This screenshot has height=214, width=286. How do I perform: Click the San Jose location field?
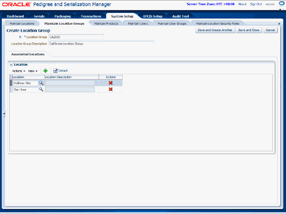point(25,90)
